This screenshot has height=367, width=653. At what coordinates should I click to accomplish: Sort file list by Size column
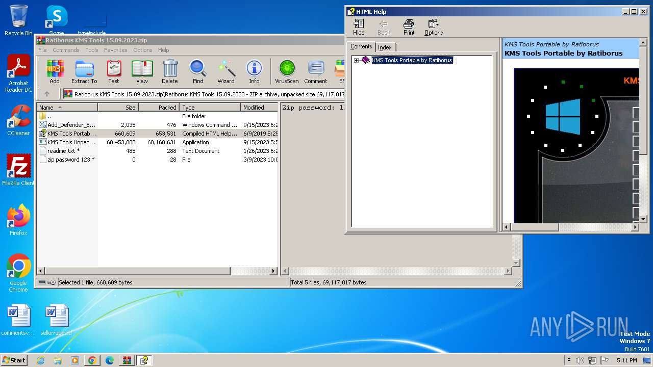coord(118,107)
